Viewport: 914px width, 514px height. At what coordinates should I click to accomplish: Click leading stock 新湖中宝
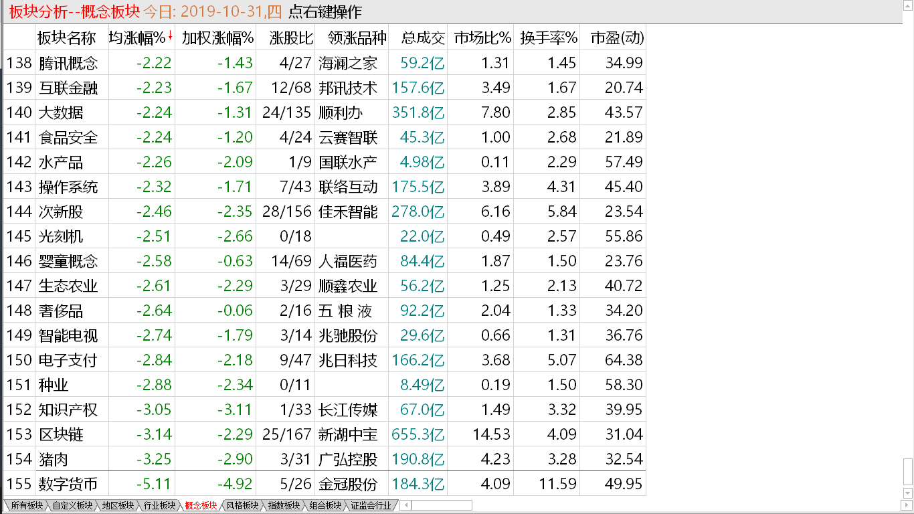point(349,434)
